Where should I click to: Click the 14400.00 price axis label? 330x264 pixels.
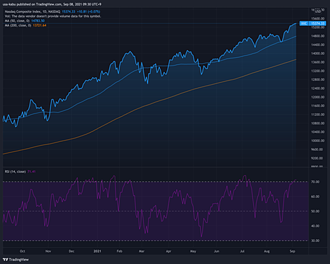[318, 45]
